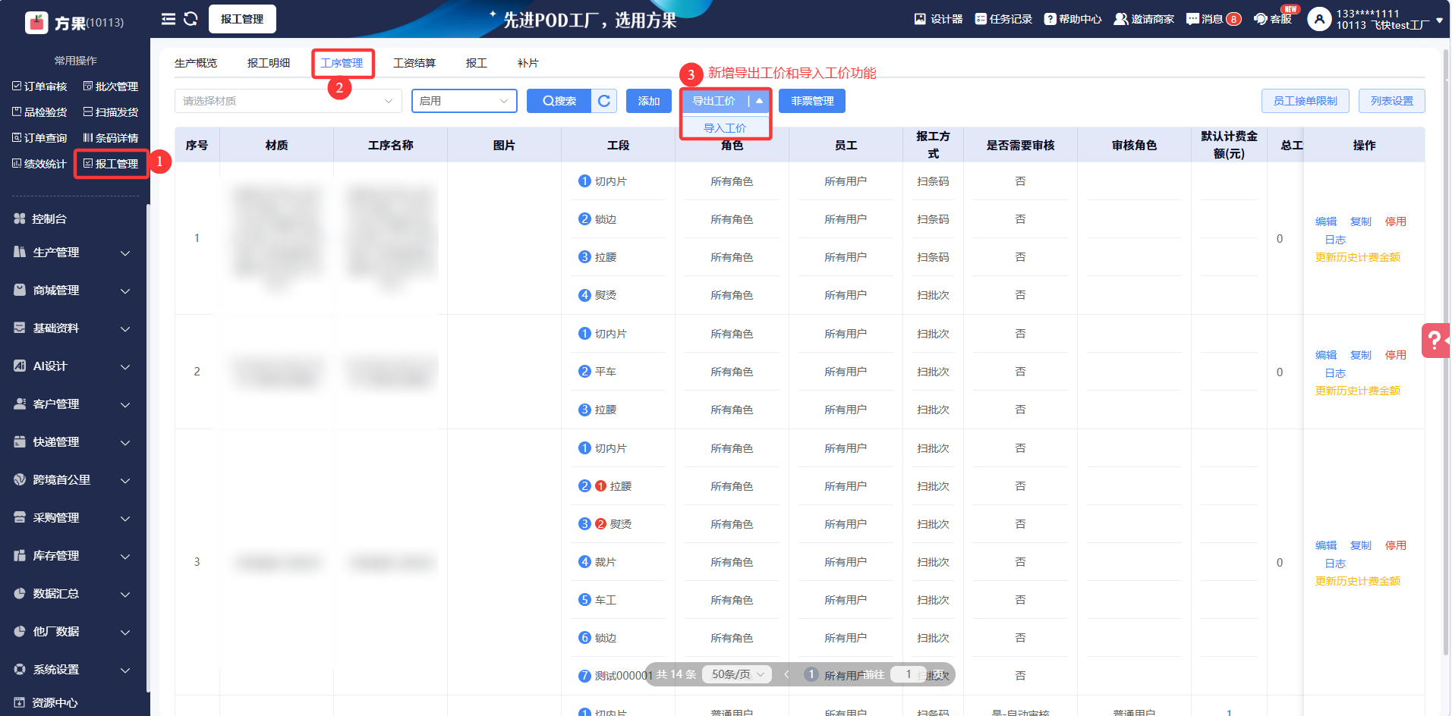Image resolution: width=1452 pixels, height=716 pixels.
Task: Click the reset icon beside 搜索
Action: coord(604,101)
